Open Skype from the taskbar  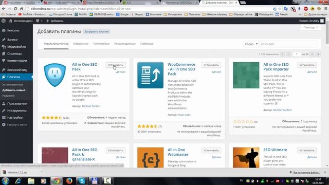(x=82, y=181)
